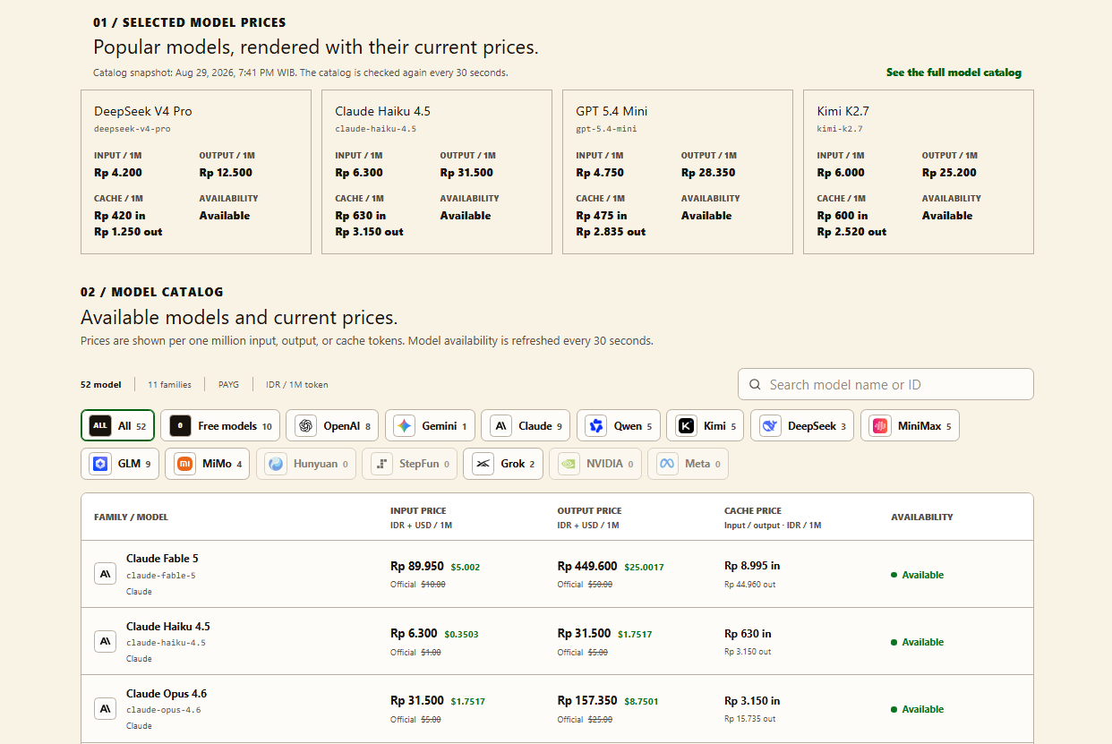The image size is (1112, 744).
Task: Click the Claude logo icon in filter chip
Action: coord(501,426)
